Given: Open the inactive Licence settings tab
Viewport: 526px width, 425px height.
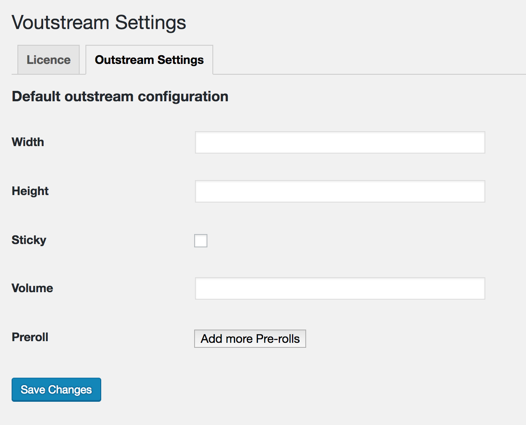Looking at the screenshot, I should pos(49,60).
